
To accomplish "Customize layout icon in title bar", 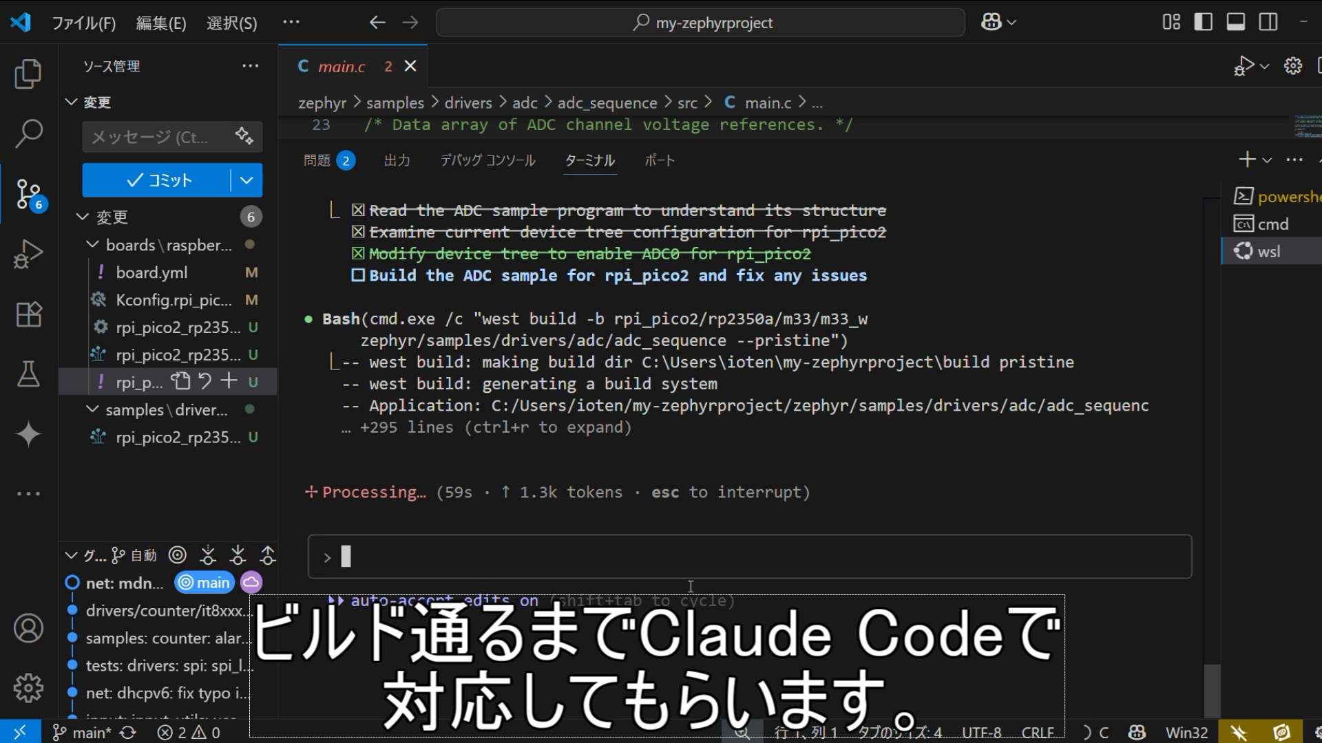I will [1171, 23].
